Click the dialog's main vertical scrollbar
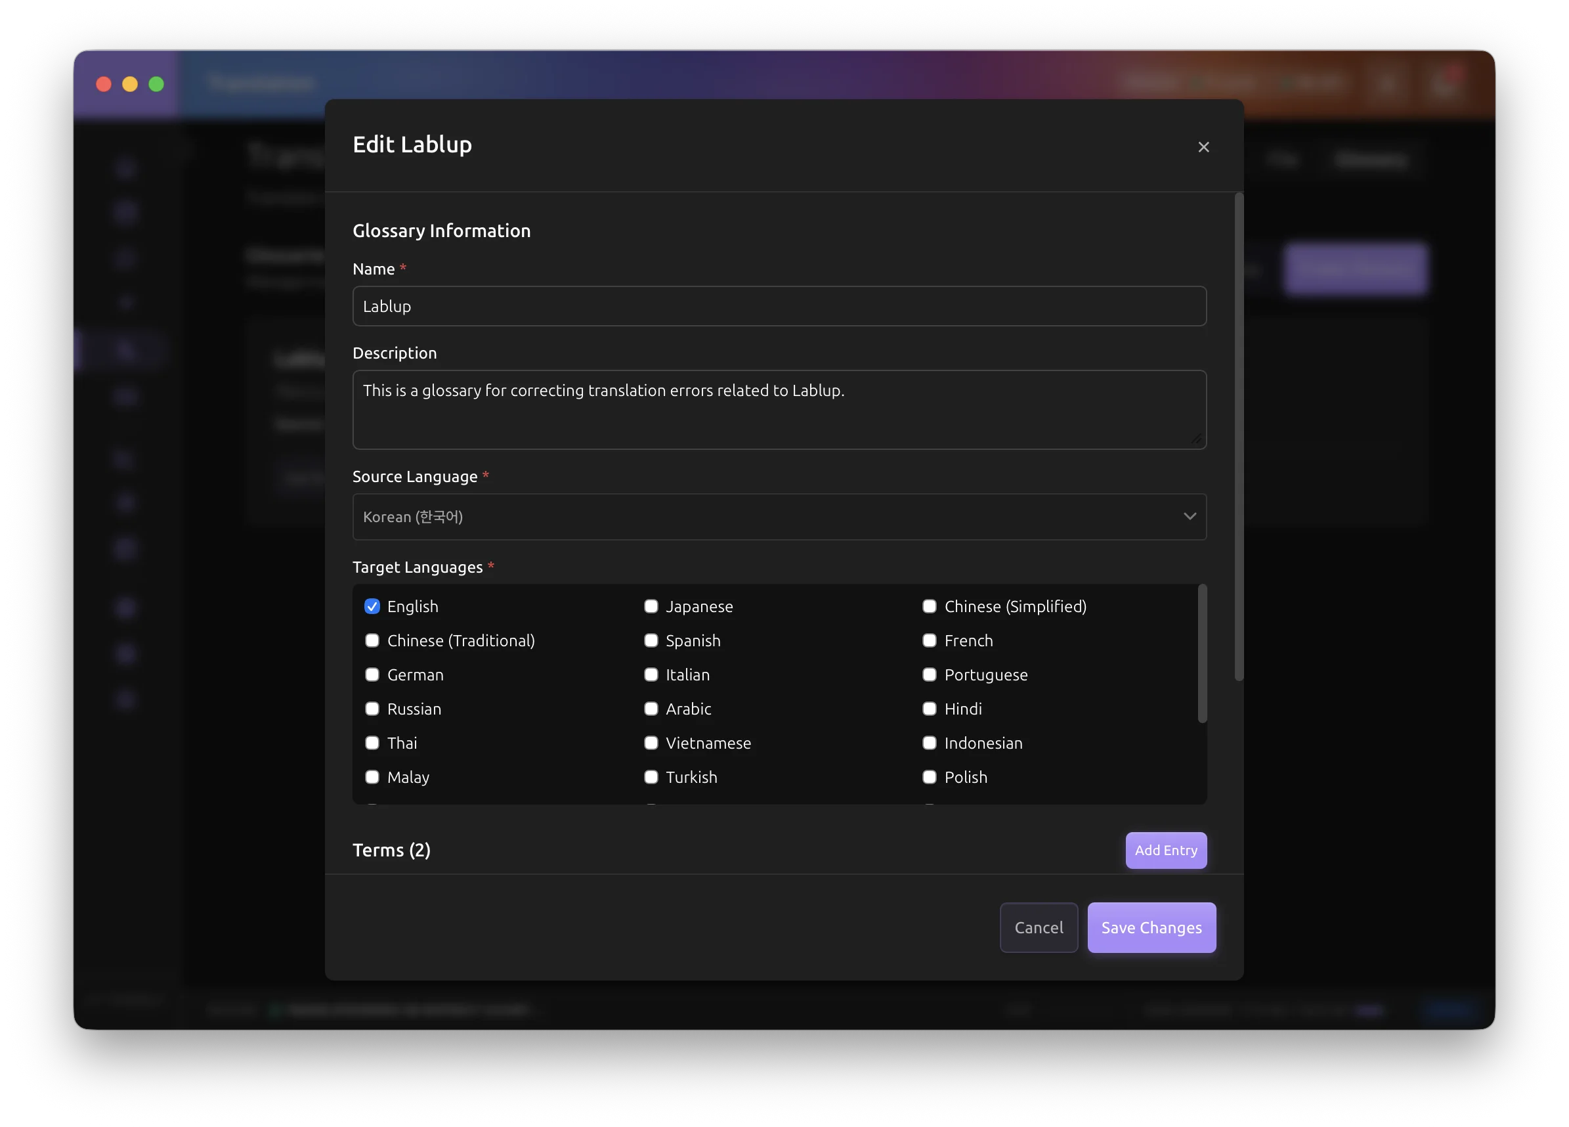The width and height of the screenshot is (1569, 1127). point(1238,436)
